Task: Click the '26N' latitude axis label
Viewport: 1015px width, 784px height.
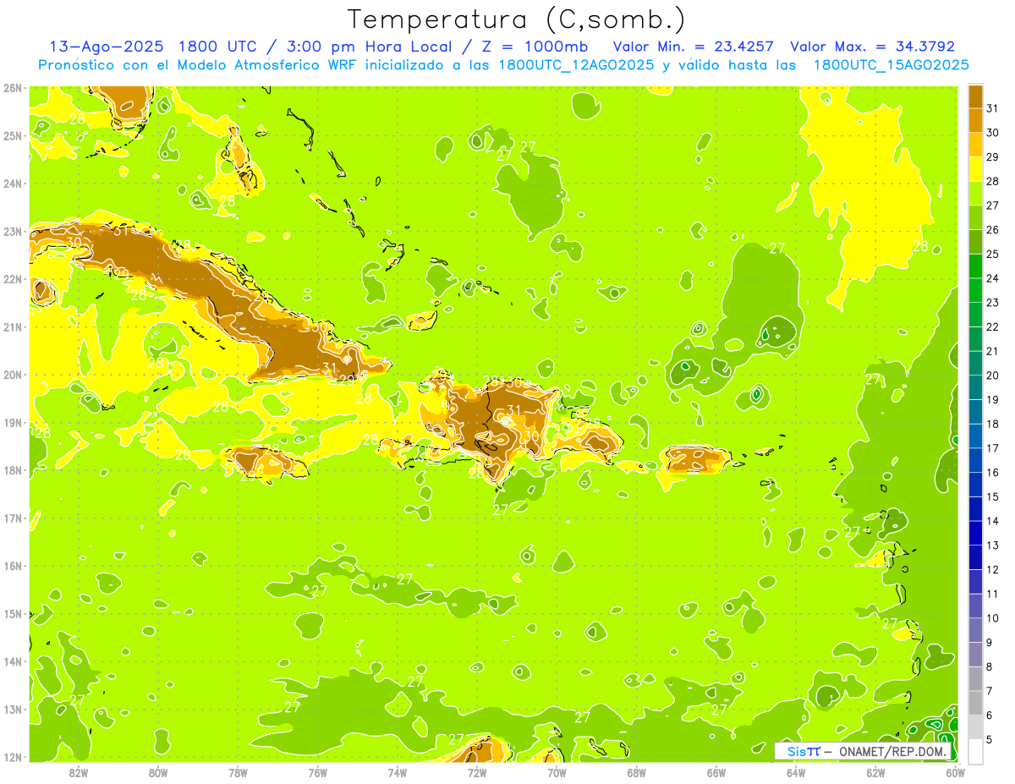Action: pos(13,88)
